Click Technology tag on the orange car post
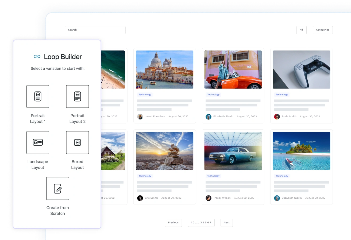The height and width of the screenshot is (240, 351). tap(213, 95)
